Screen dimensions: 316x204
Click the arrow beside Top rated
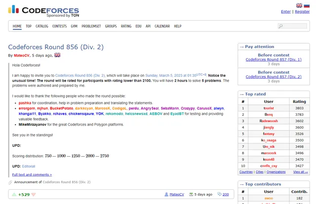pos(241,94)
